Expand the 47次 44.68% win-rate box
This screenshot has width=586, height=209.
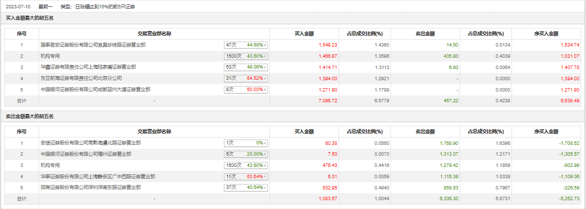(x=246, y=45)
